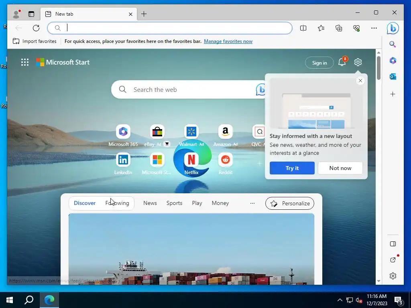Open the Edge profile icon

[x=16, y=14]
